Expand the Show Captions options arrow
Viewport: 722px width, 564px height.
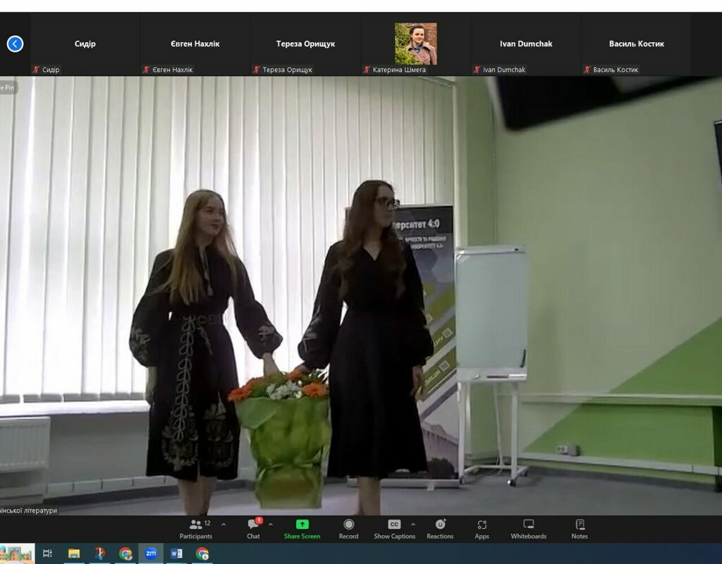[x=413, y=525]
